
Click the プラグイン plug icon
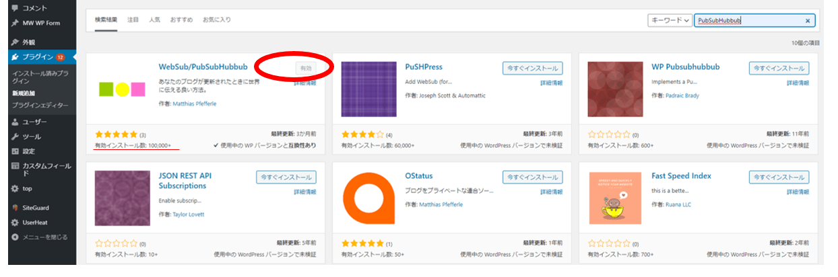point(15,57)
